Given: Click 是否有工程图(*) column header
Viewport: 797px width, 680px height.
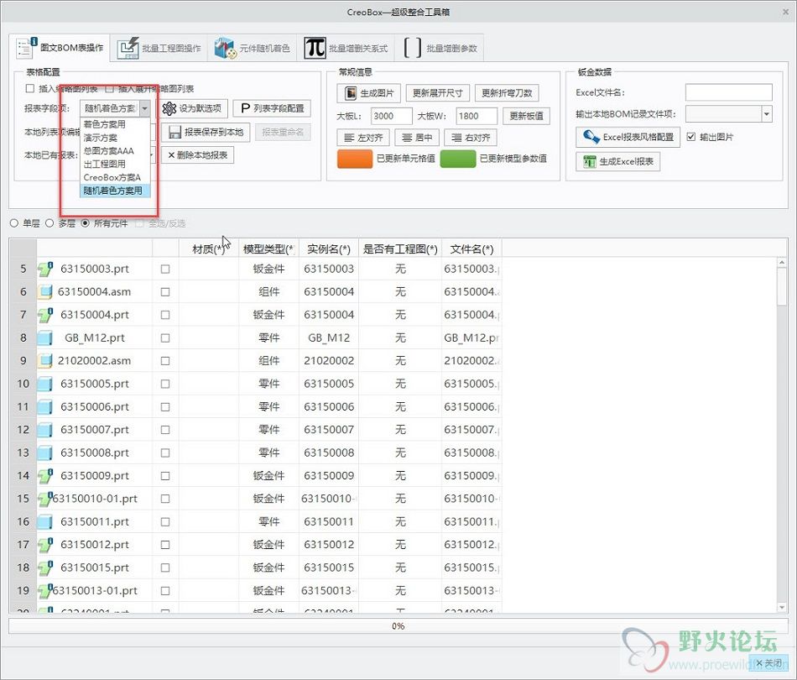Looking at the screenshot, I should (400, 248).
